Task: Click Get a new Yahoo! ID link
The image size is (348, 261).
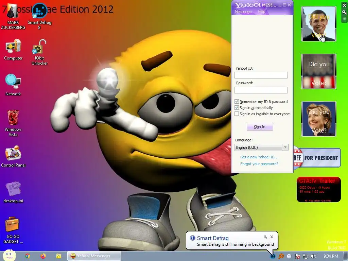Action: coord(259,157)
